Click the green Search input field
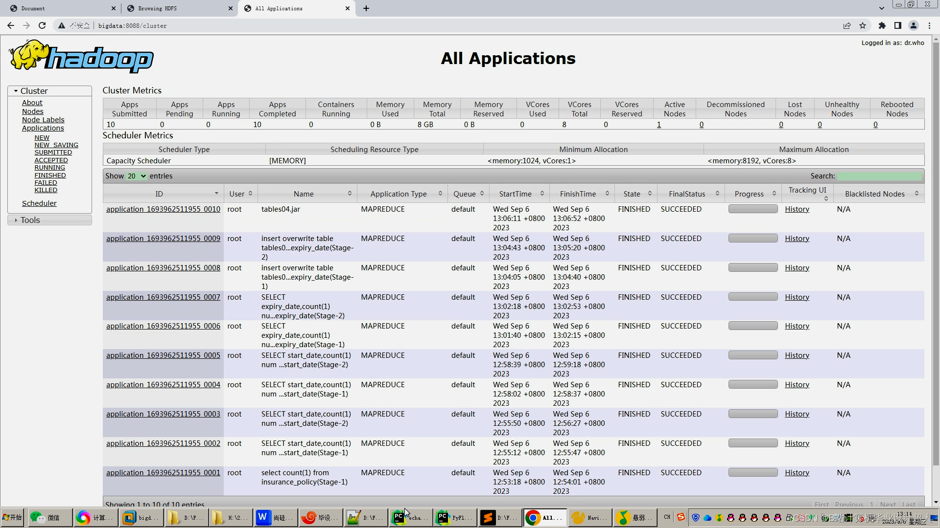This screenshot has height=528, width=940. pyautogui.click(x=879, y=176)
